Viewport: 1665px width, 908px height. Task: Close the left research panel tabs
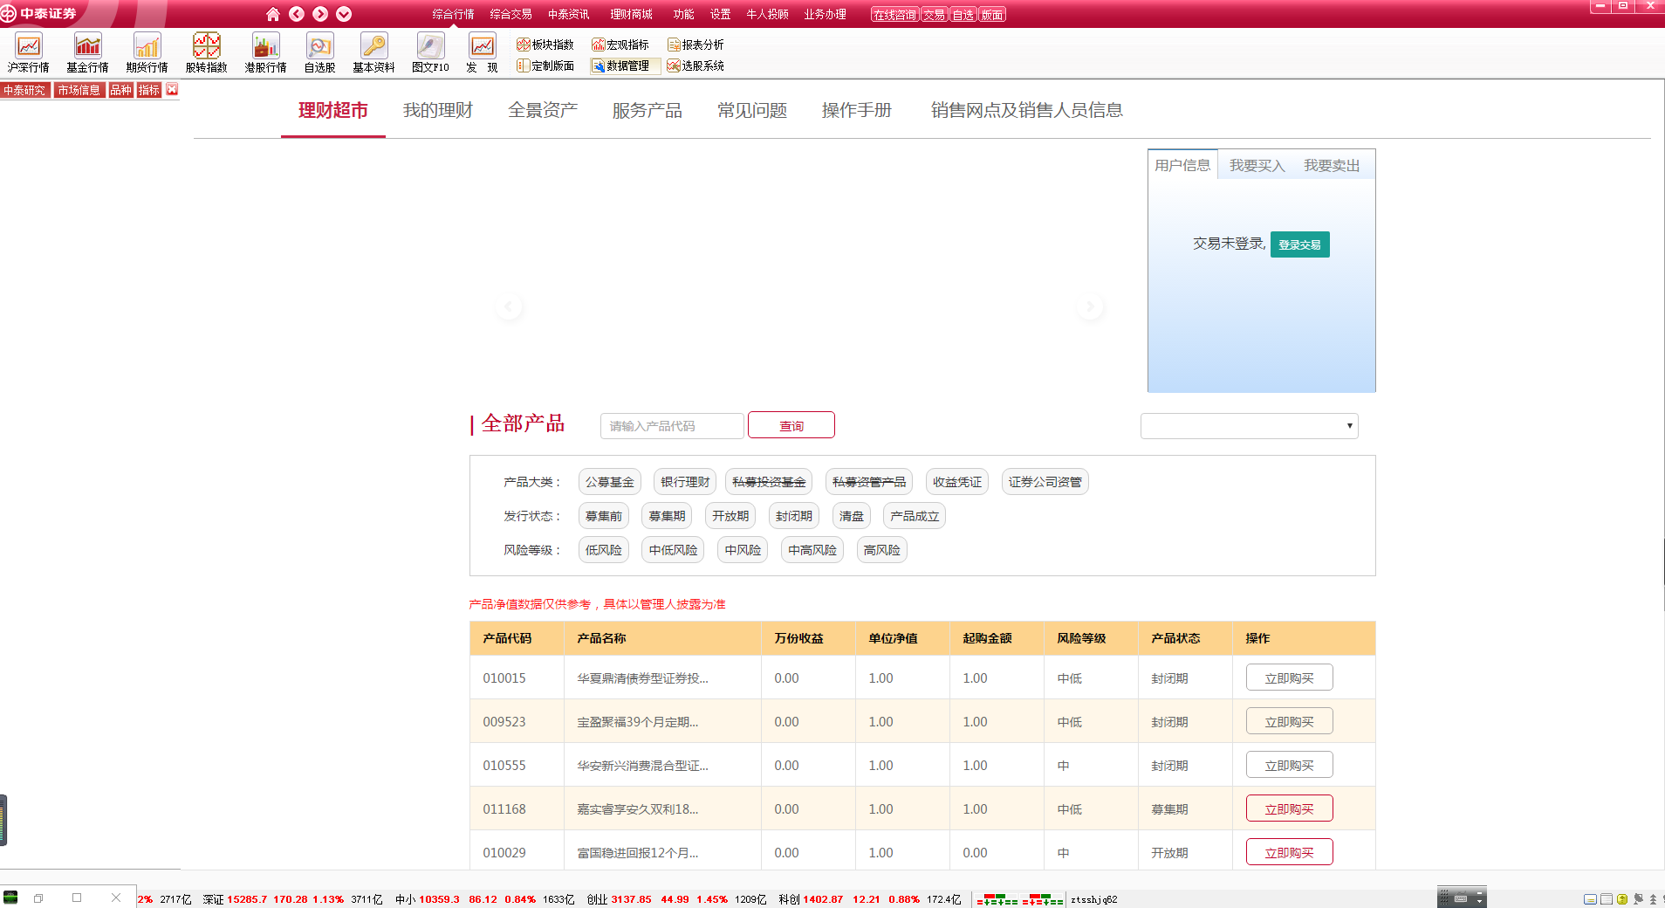pos(172,89)
